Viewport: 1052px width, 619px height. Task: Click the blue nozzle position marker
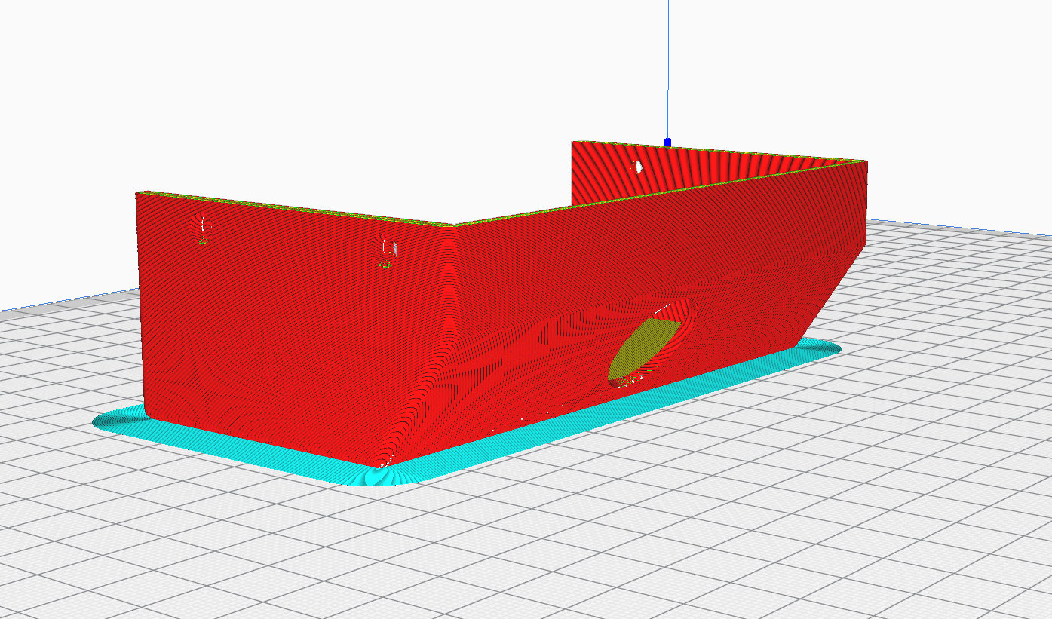pyautogui.click(x=667, y=142)
